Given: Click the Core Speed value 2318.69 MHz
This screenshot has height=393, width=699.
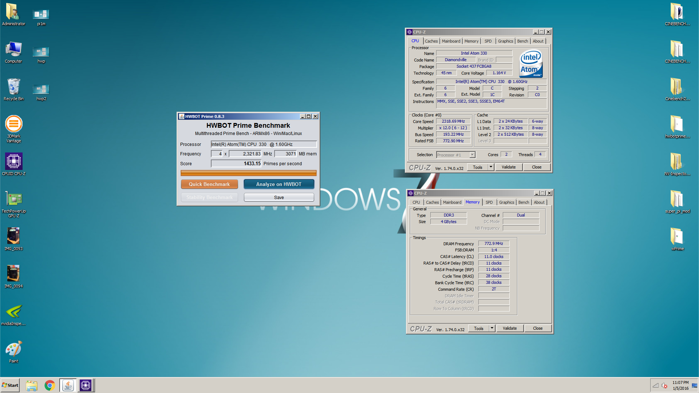Looking at the screenshot, I should click(x=453, y=122).
